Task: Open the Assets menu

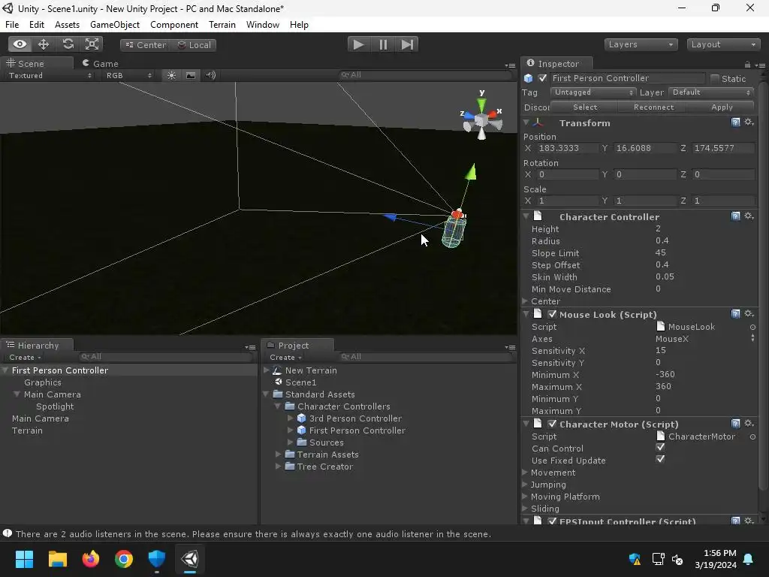Action: coord(67,25)
